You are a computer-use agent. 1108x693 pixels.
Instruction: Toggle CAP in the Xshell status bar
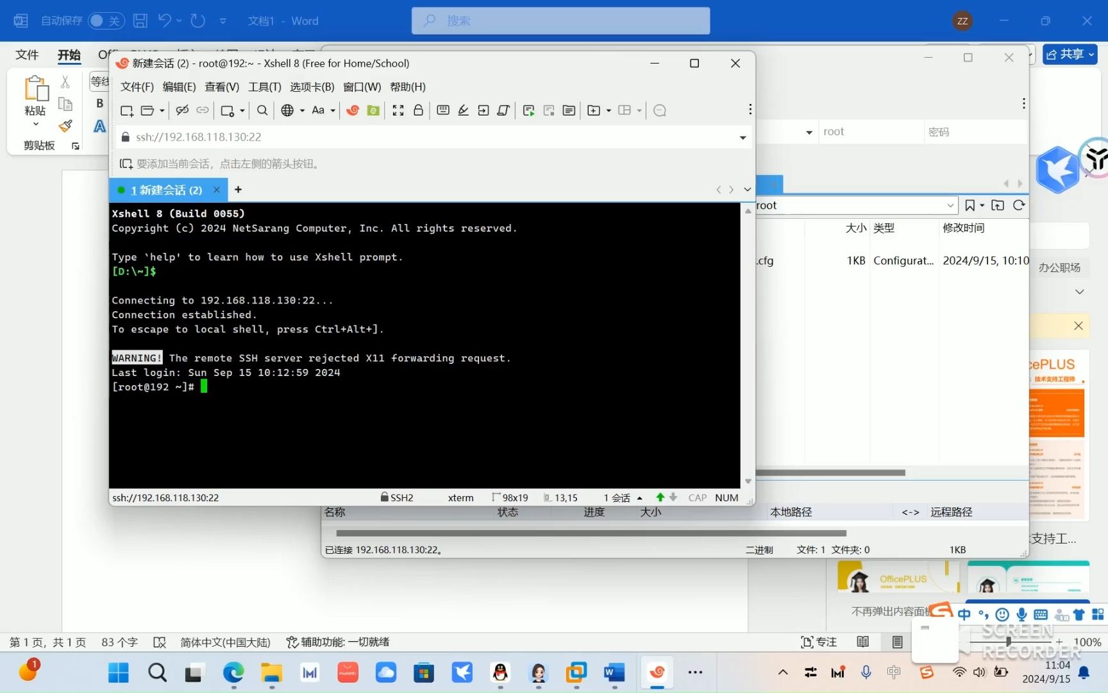(x=696, y=497)
